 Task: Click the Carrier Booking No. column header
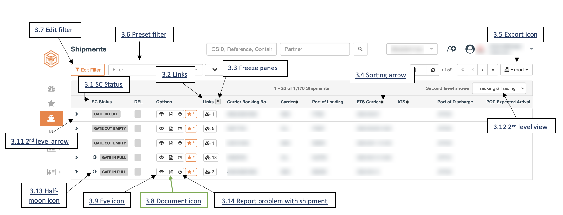[x=247, y=102]
